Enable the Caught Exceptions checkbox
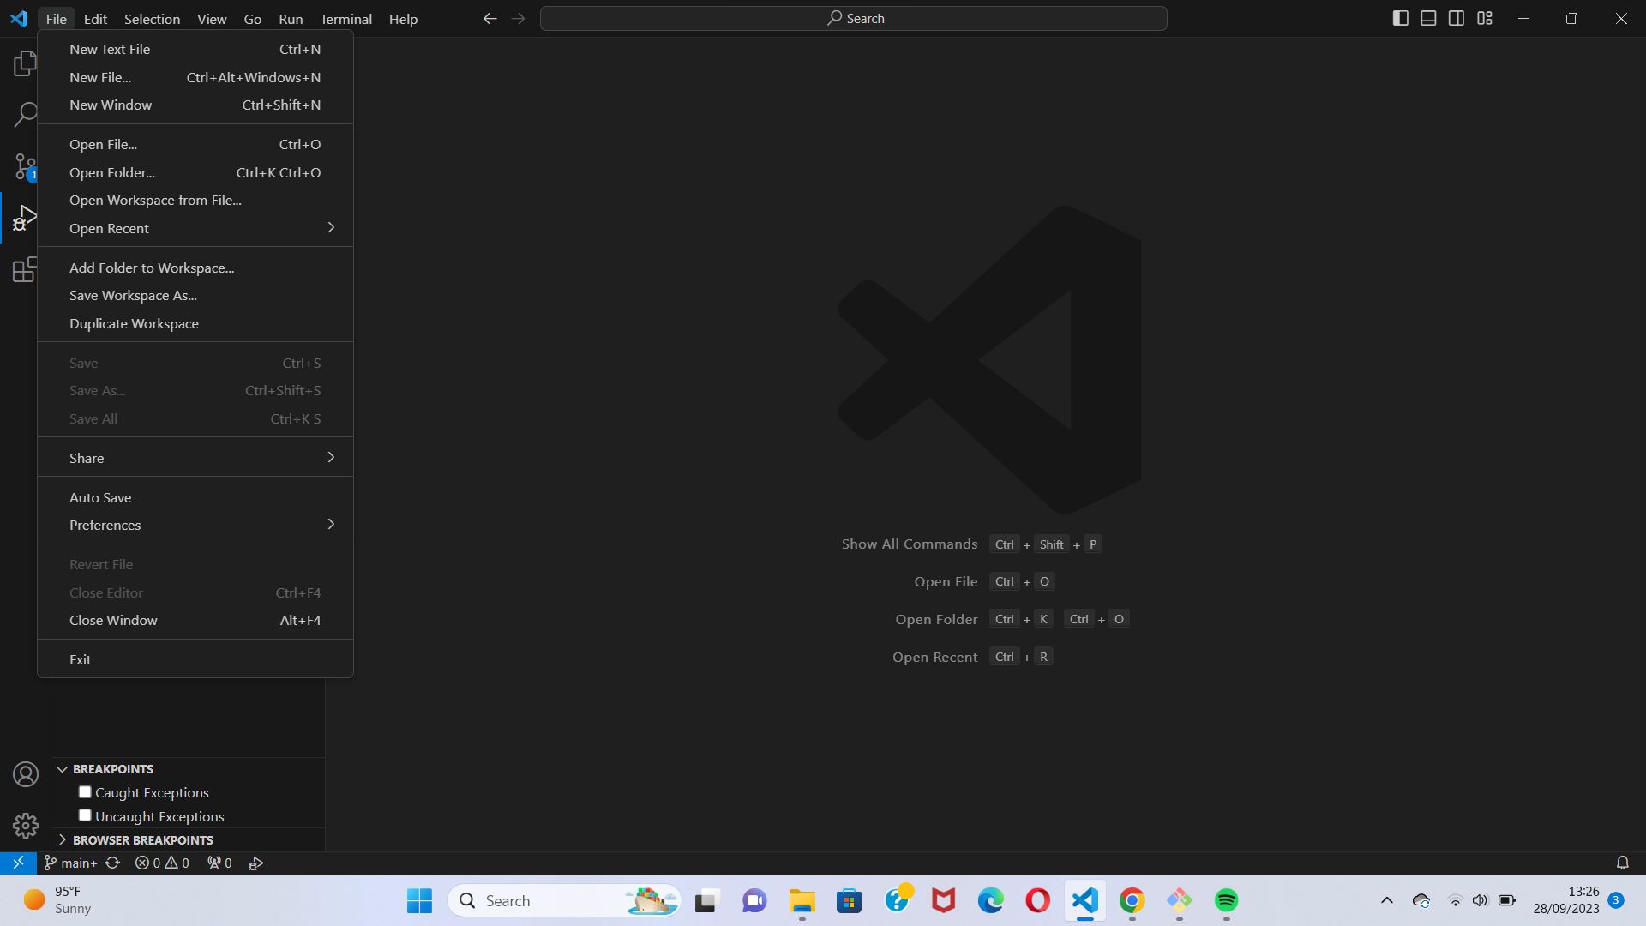 pyautogui.click(x=85, y=791)
